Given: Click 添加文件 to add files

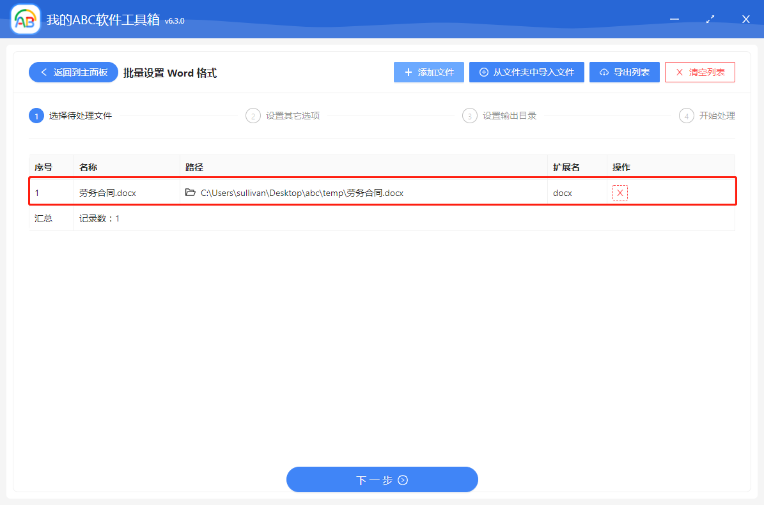Looking at the screenshot, I should pyautogui.click(x=428, y=72).
